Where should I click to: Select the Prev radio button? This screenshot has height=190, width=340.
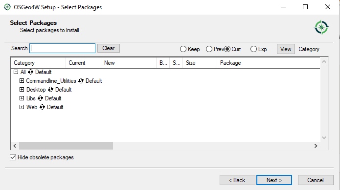209,49
